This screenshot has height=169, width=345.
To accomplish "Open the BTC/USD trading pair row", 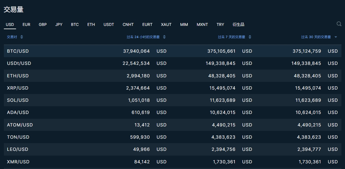I will click(18, 51).
